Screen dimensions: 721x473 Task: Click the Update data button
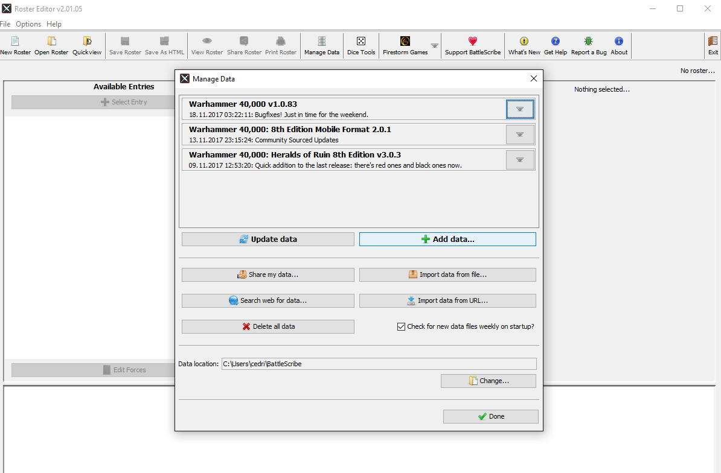[268, 240]
